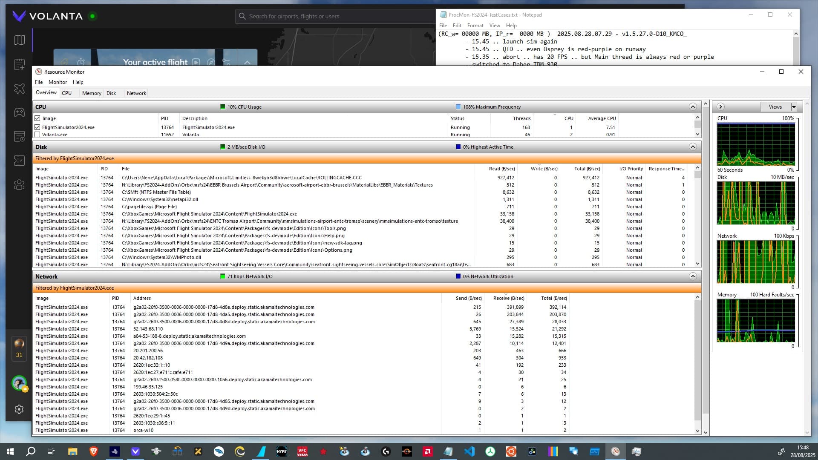This screenshot has width=818, height=460.
Task: Uncheck FlightSimulator2024.exe process checkbox
Action: click(x=37, y=127)
